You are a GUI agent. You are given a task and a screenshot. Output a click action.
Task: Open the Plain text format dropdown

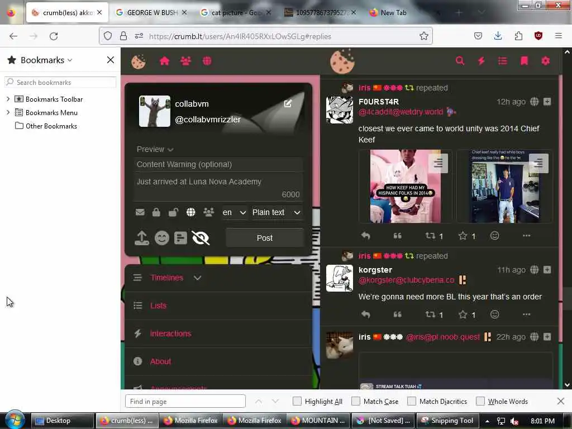click(x=276, y=212)
